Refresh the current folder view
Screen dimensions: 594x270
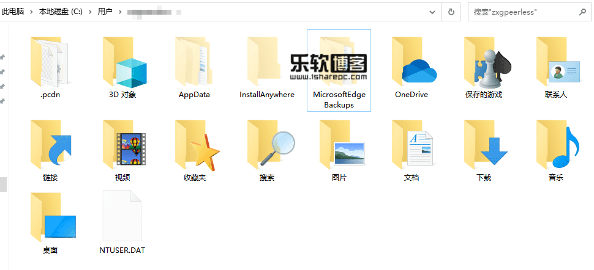click(x=451, y=12)
